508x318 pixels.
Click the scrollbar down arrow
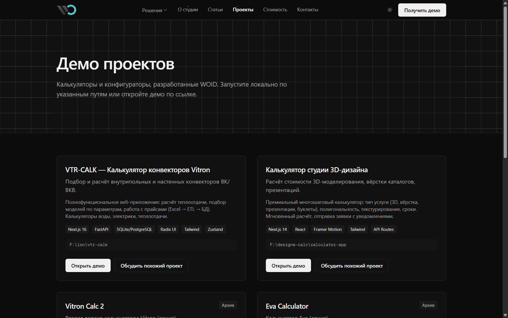[x=505, y=315]
